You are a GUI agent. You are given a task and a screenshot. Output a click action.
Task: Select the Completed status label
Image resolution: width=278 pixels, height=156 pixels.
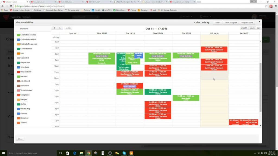25,95
